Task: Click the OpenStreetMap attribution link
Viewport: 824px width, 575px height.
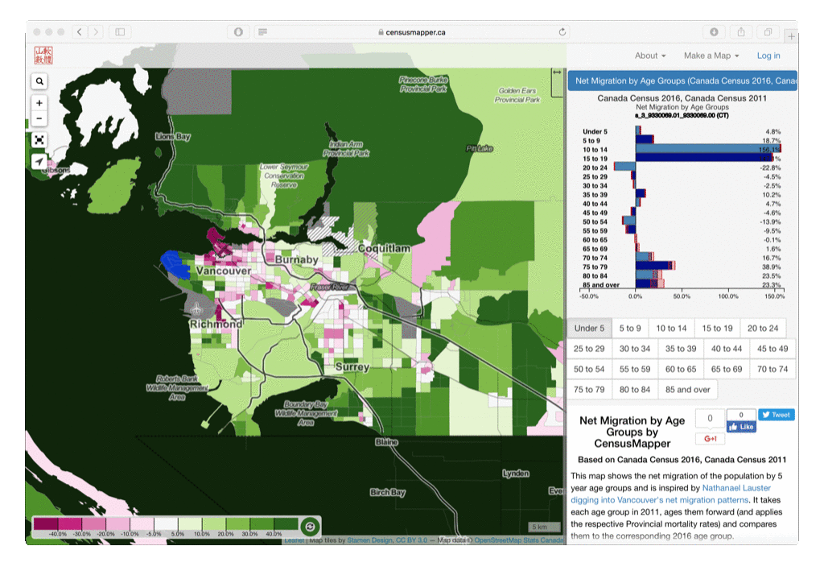Action: click(498, 540)
